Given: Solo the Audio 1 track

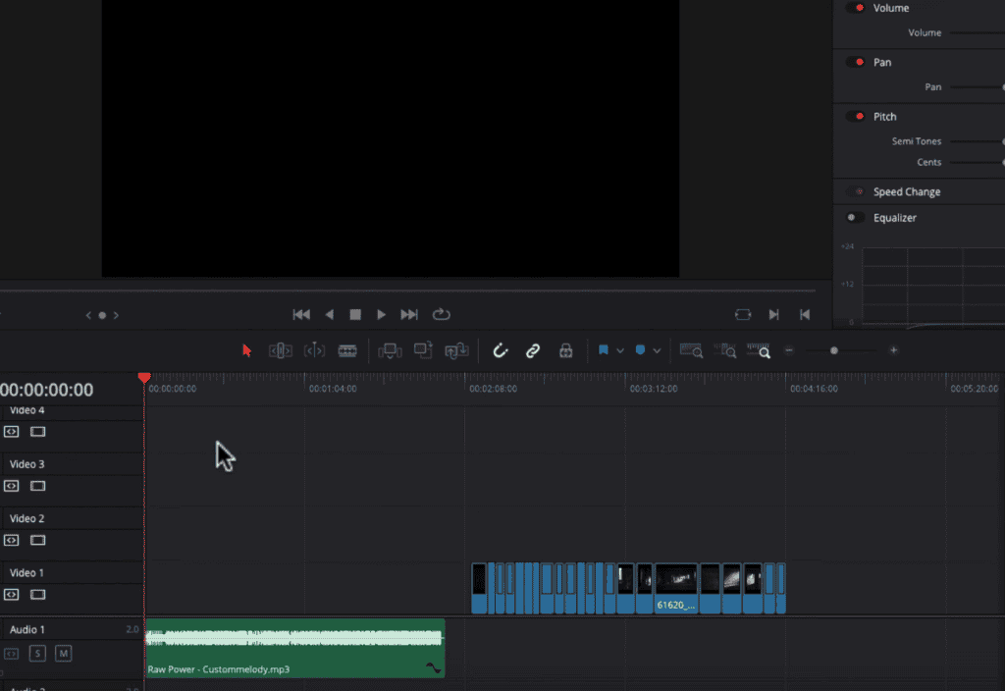Looking at the screenshot, I should point(37,653).
